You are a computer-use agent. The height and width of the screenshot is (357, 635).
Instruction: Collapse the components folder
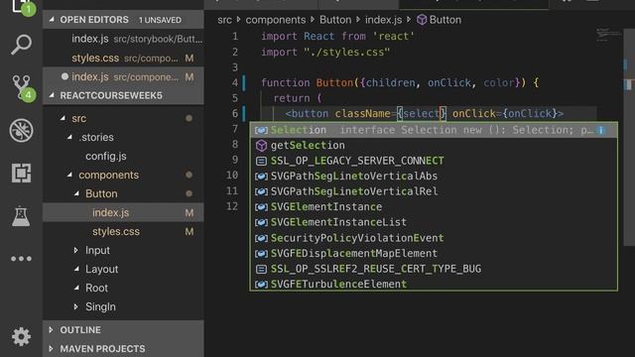click(69, 175)
